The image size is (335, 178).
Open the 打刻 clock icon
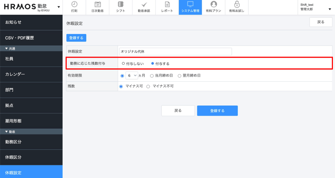[x=74, y=5]
